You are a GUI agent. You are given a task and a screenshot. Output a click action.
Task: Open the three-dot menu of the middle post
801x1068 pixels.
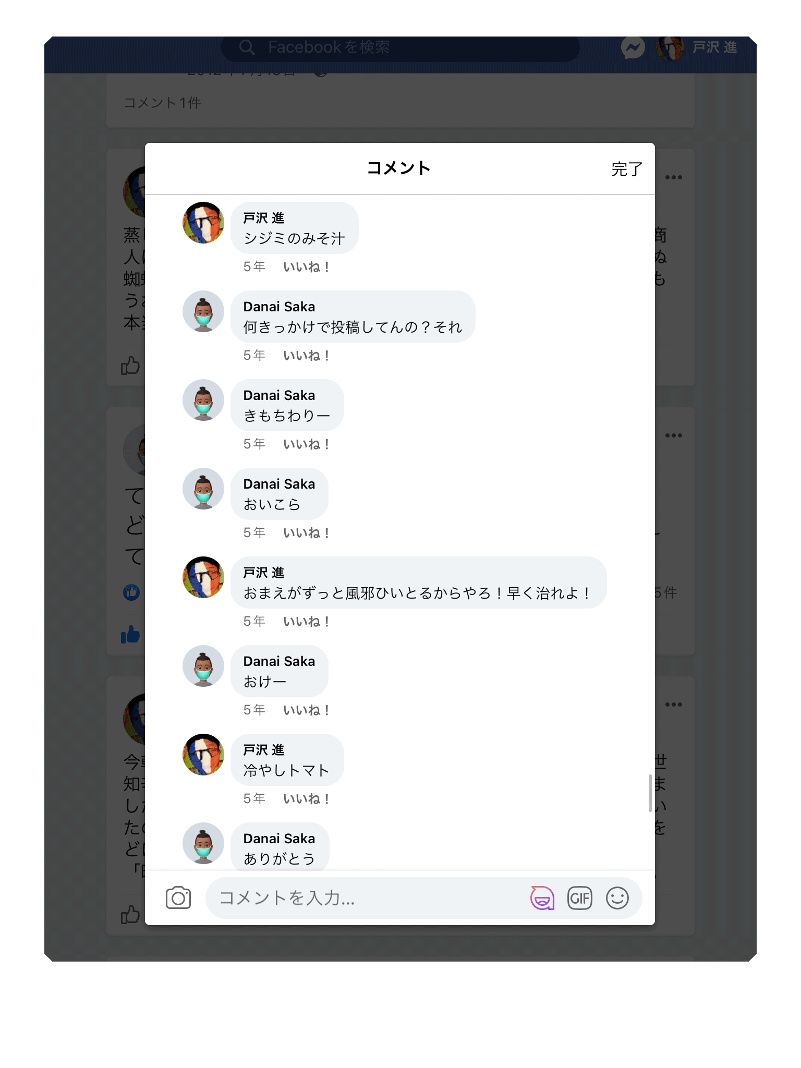click(x=674, y=435)
